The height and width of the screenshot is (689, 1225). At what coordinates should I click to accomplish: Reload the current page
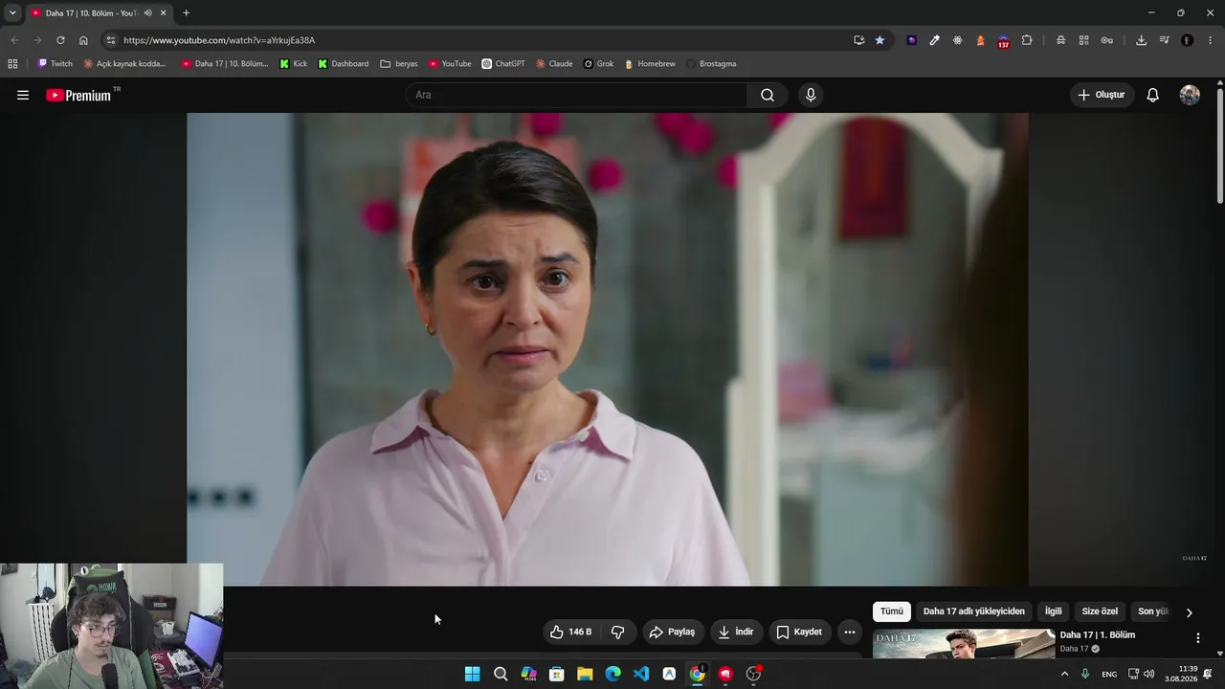pyautogui.click(x=60, y=40)
